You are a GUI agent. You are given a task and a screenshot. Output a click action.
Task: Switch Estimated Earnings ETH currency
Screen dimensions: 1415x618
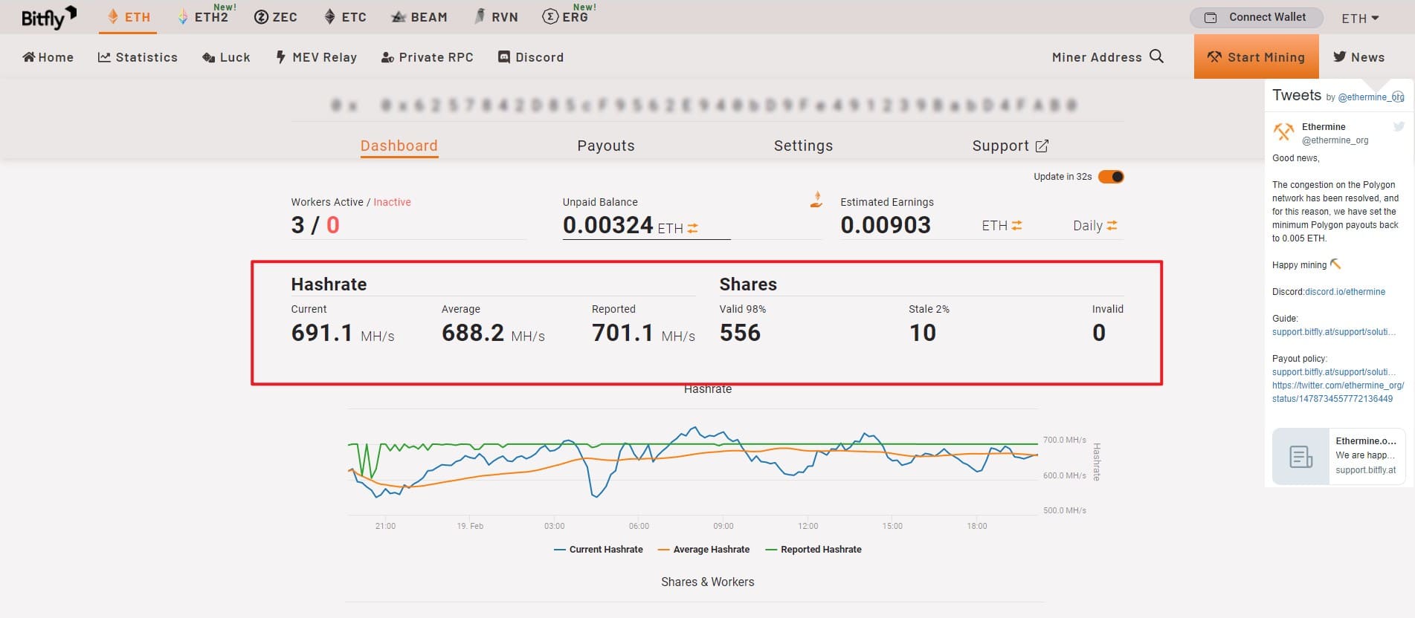[1002, 225]
